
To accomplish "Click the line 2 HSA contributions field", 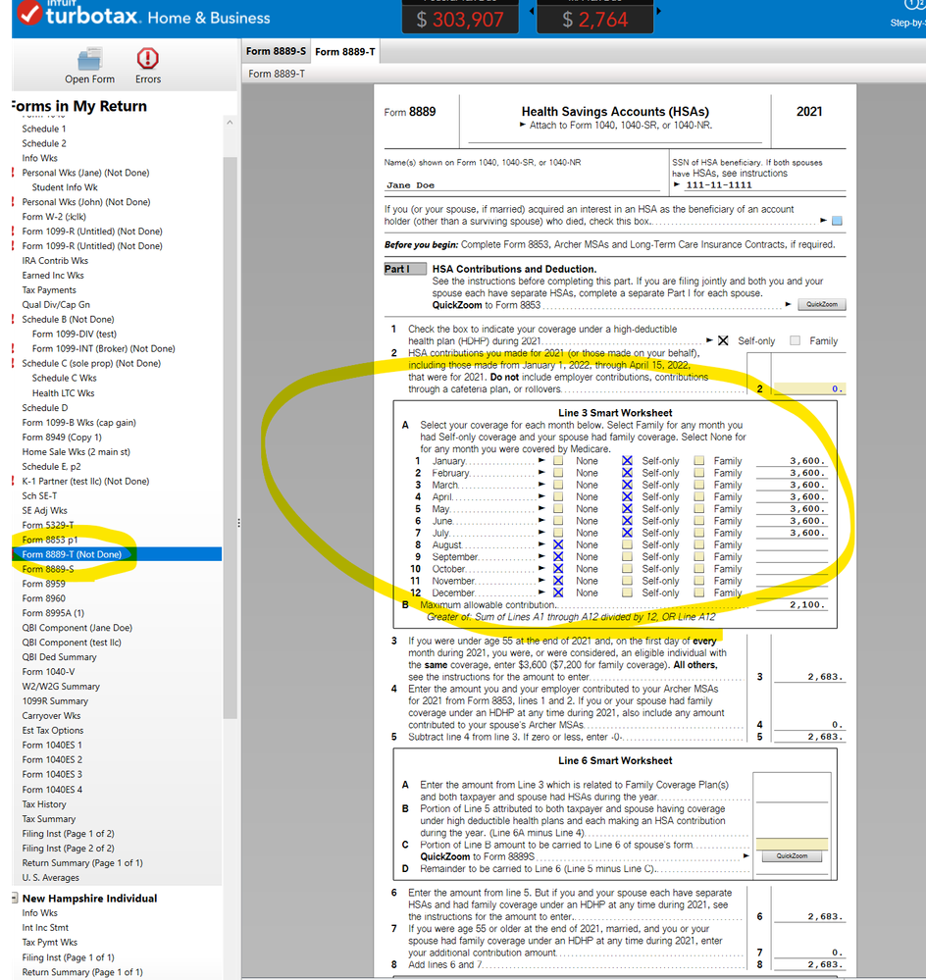I will (x=810, y=388).
